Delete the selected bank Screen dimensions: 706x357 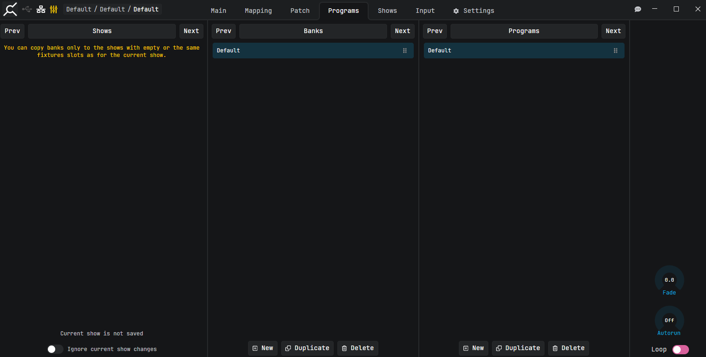click(358, 348)
